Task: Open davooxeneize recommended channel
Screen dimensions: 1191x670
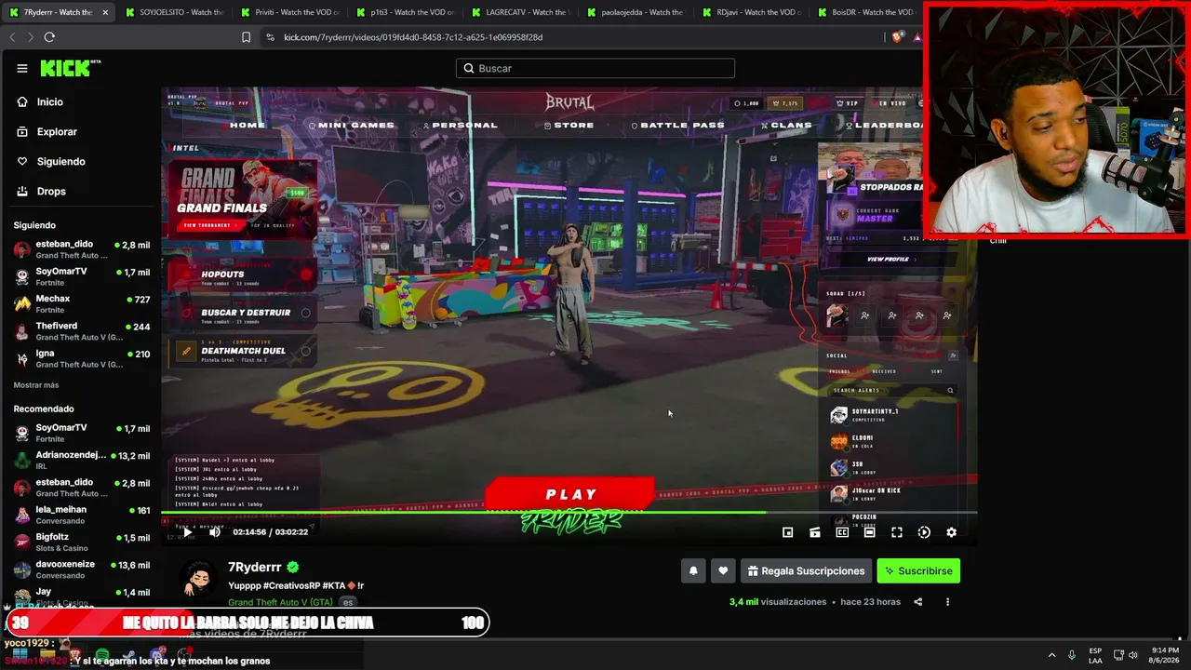Action: point(82,569)
